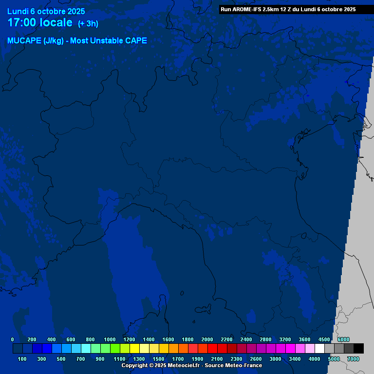The width and height of the screenshot is (374, 374).
Task: Click the "17:00 locale" time label
Action: (x=40, y=23)
